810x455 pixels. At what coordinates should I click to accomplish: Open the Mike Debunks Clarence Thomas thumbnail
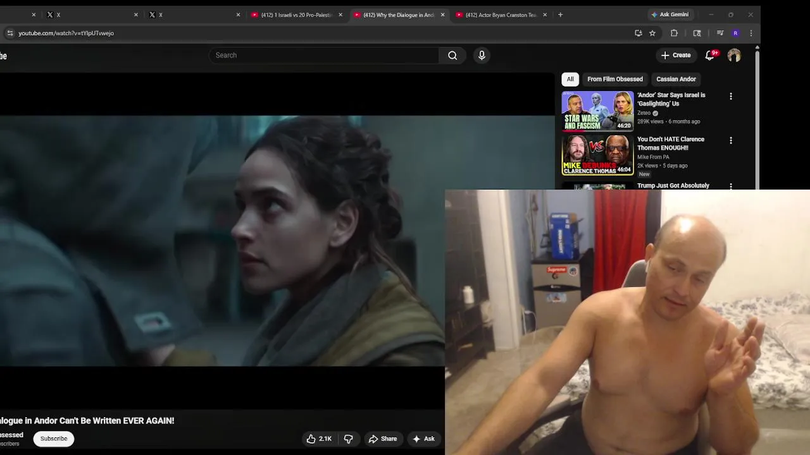tap(597, 155)
